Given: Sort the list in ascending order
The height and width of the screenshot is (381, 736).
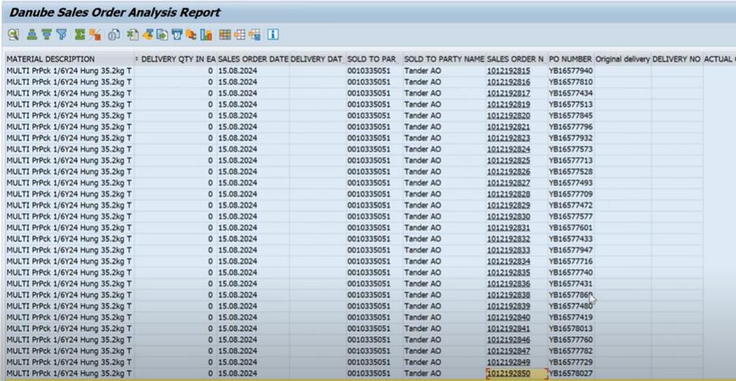Looking at the screenshot, I should [x=32, y=34].
